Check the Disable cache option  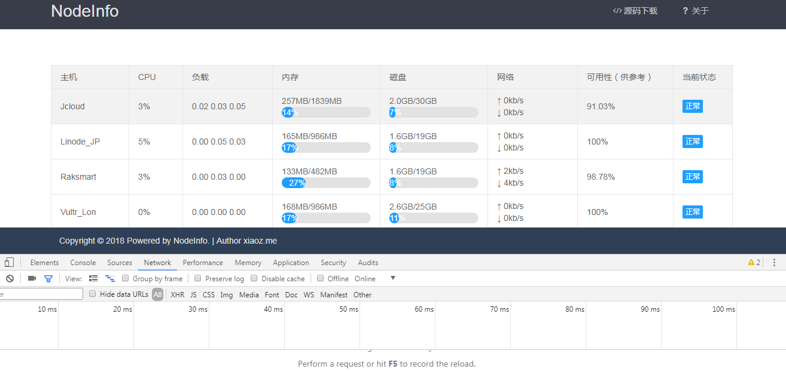point(254,278)
